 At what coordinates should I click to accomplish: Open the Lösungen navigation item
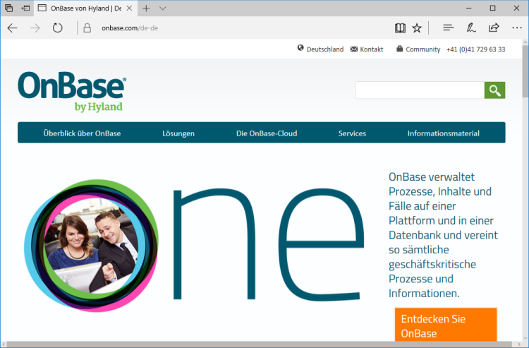[x=178, y=133]
